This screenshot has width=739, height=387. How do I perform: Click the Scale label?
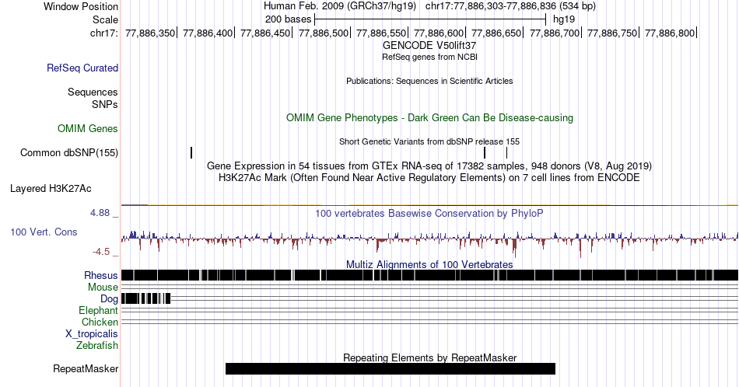[105, 19]
